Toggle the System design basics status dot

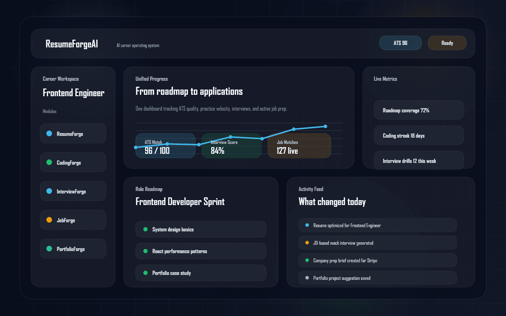click(x=145, y=229)
